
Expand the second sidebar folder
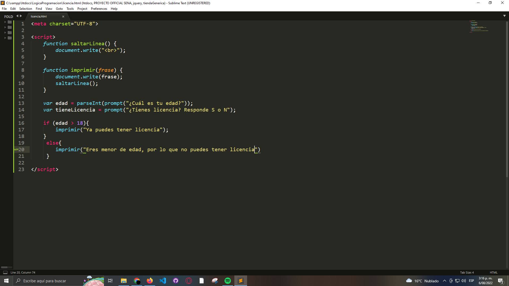click(x=5, y=27)
